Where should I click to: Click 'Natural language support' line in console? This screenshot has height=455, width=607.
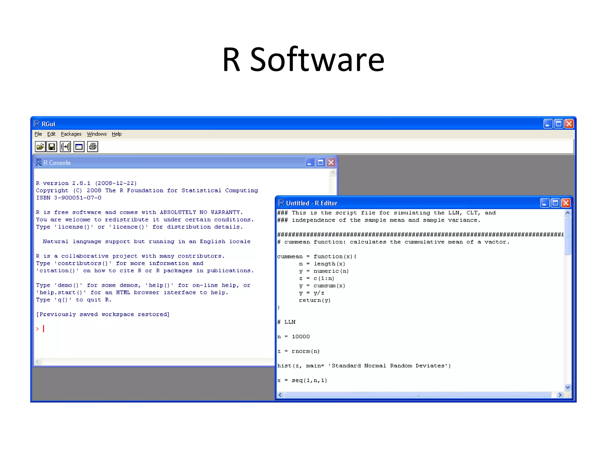pyautogui.click(x=147, y=241)
